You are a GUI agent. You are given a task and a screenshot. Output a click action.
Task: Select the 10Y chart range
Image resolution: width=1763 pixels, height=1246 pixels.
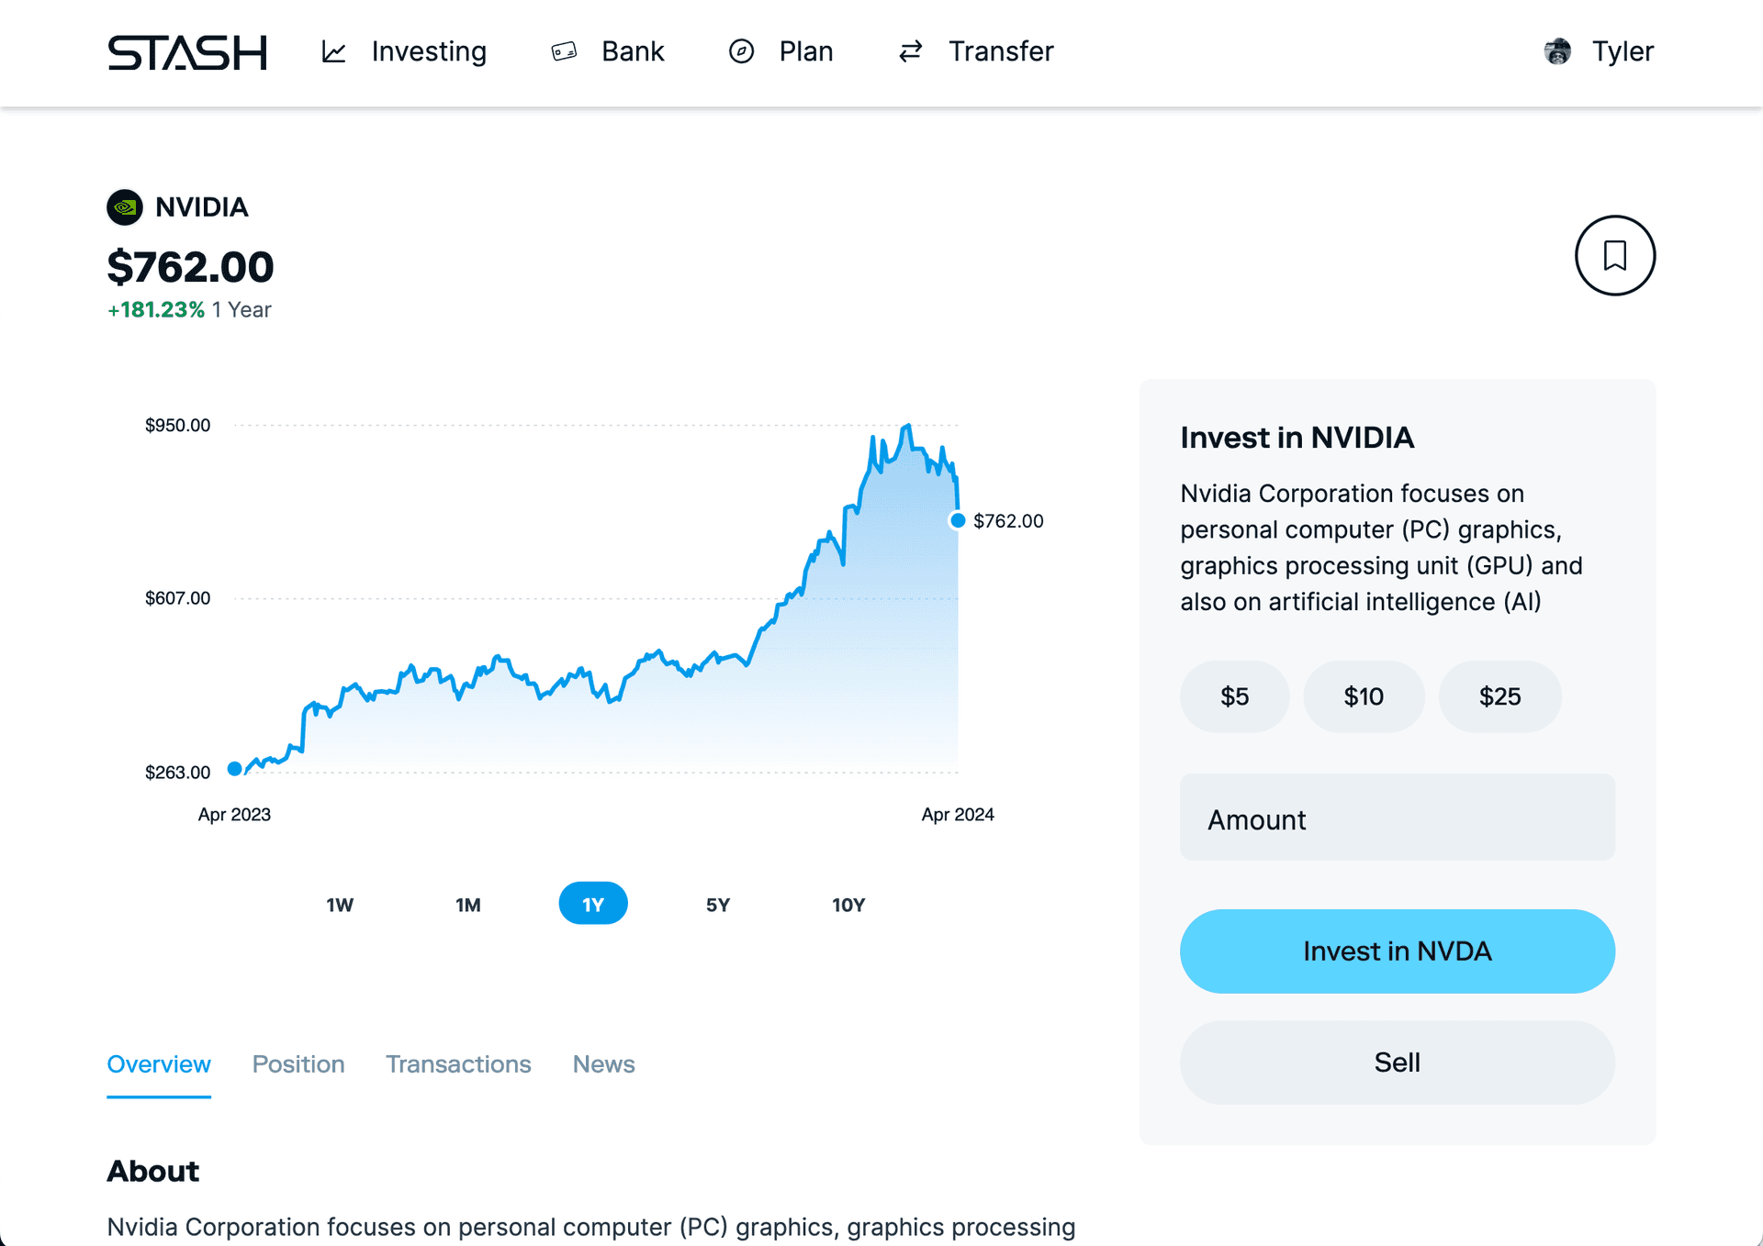click(848, 905)
